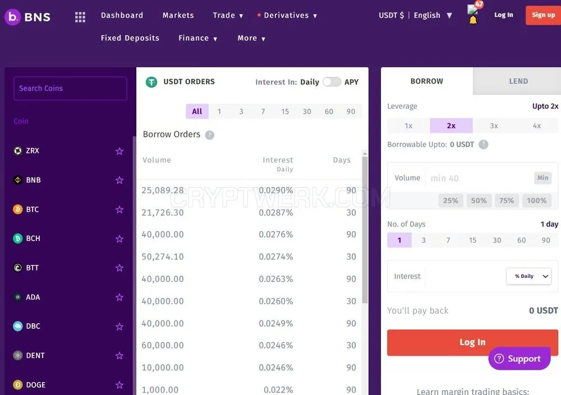This screenshot has height=395, width=561.
Task: Click the ADA coin icon
Action: point(17,297)
